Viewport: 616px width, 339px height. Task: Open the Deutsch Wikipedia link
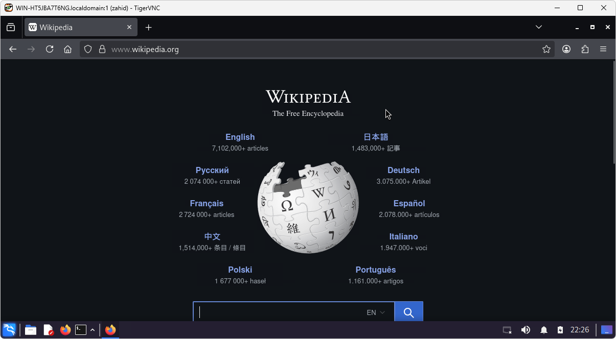coord(403,170)
